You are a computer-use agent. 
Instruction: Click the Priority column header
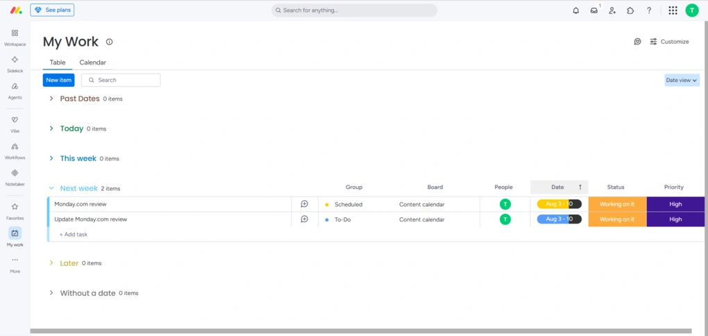point(674,187)
